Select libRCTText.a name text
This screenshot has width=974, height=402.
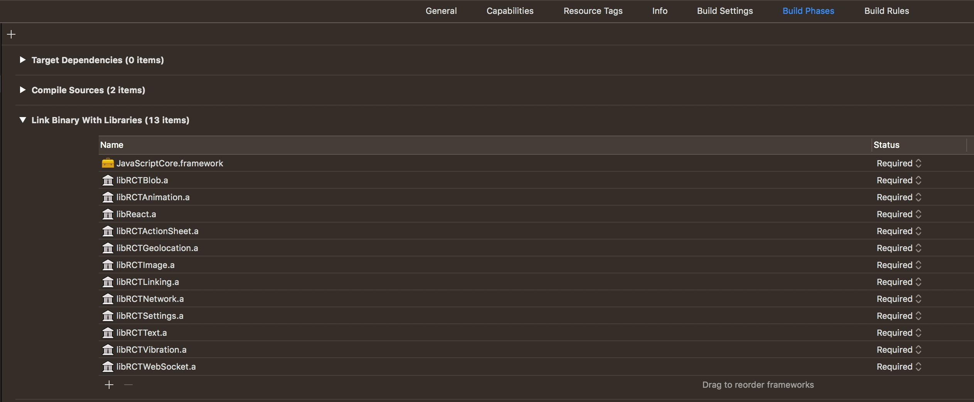(x=142, y=333)
